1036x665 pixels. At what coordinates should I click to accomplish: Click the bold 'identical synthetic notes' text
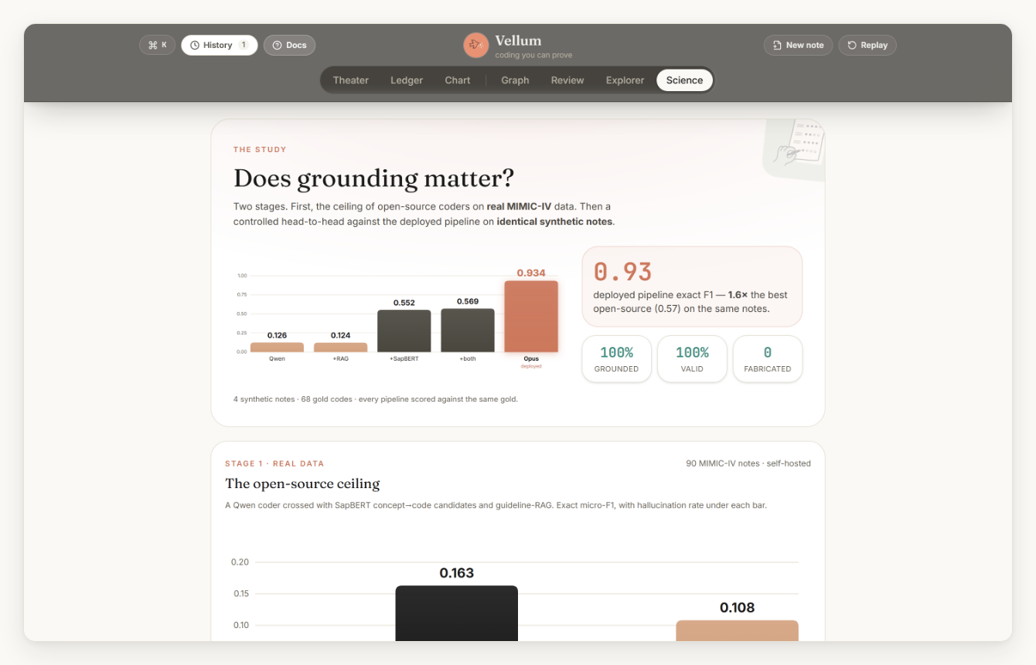click(x=554, y=222)
